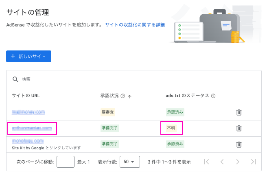This screenshot has height=177, width=267.
Task: Select the ads.txt のステータス column header
Action: point(188,96)
